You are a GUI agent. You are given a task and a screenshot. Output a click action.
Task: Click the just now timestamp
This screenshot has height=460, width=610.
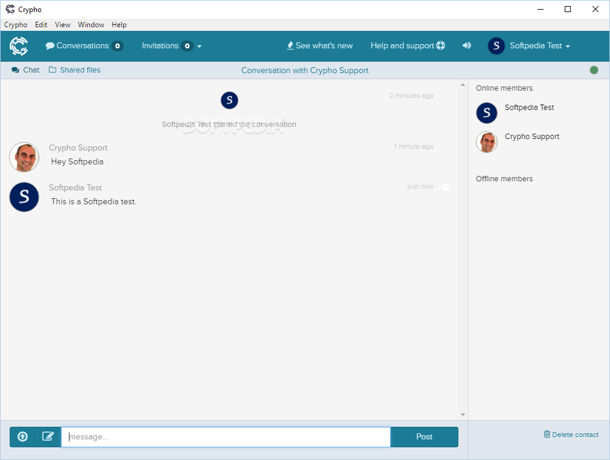click(420, 187)
